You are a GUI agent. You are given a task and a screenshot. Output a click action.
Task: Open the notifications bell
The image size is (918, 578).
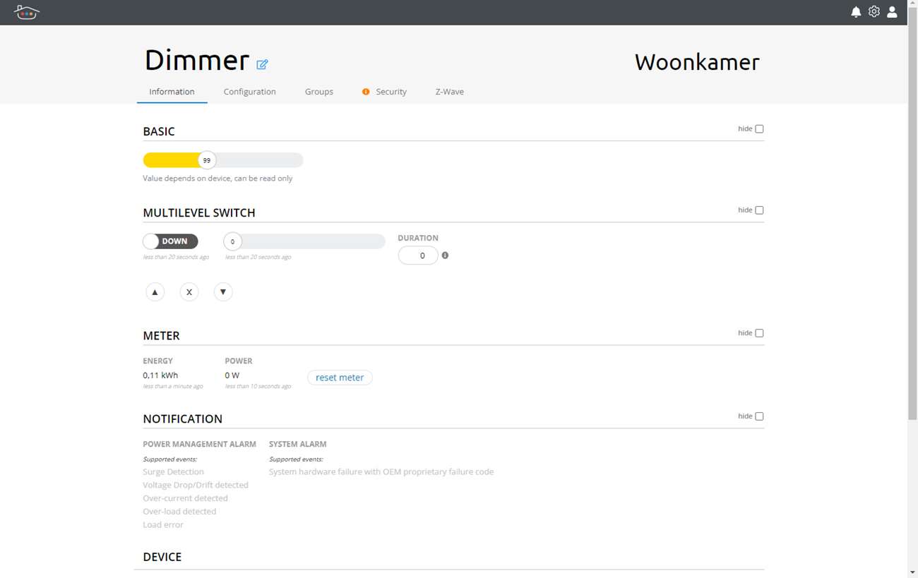pos(856,12)
